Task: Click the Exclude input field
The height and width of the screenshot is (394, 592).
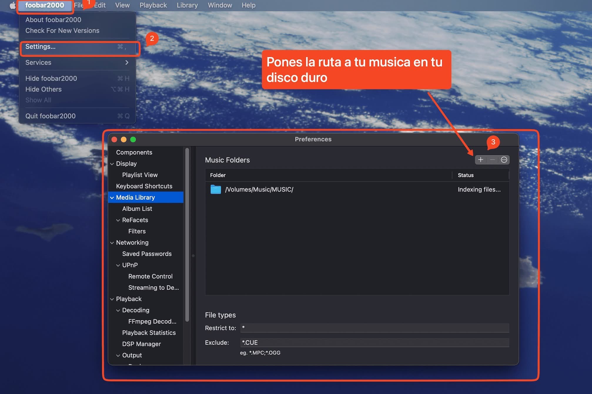Action: [374, 343]
